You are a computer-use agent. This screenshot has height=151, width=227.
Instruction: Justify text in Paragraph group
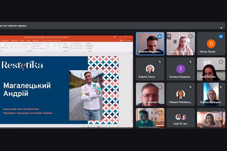[x=22, y=48]
